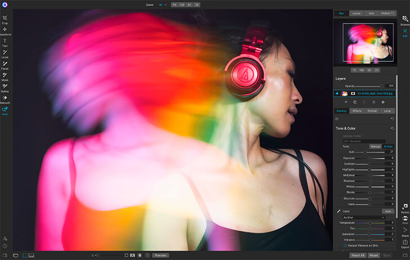Viewport: 410px width, 260px height.
Task: Click the right panel vertical scrollbar
Action: (397, 146)
